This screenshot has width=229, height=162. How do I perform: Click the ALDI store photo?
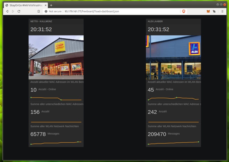(173, 57)
